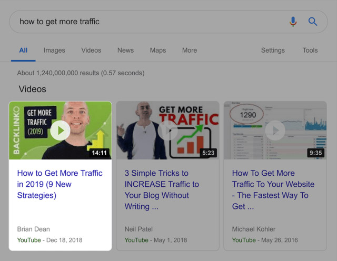Image resolution: width=337 pixels, height=261 pixels.
Task: Open the Settings menu
Action: [x=273, y=51]
